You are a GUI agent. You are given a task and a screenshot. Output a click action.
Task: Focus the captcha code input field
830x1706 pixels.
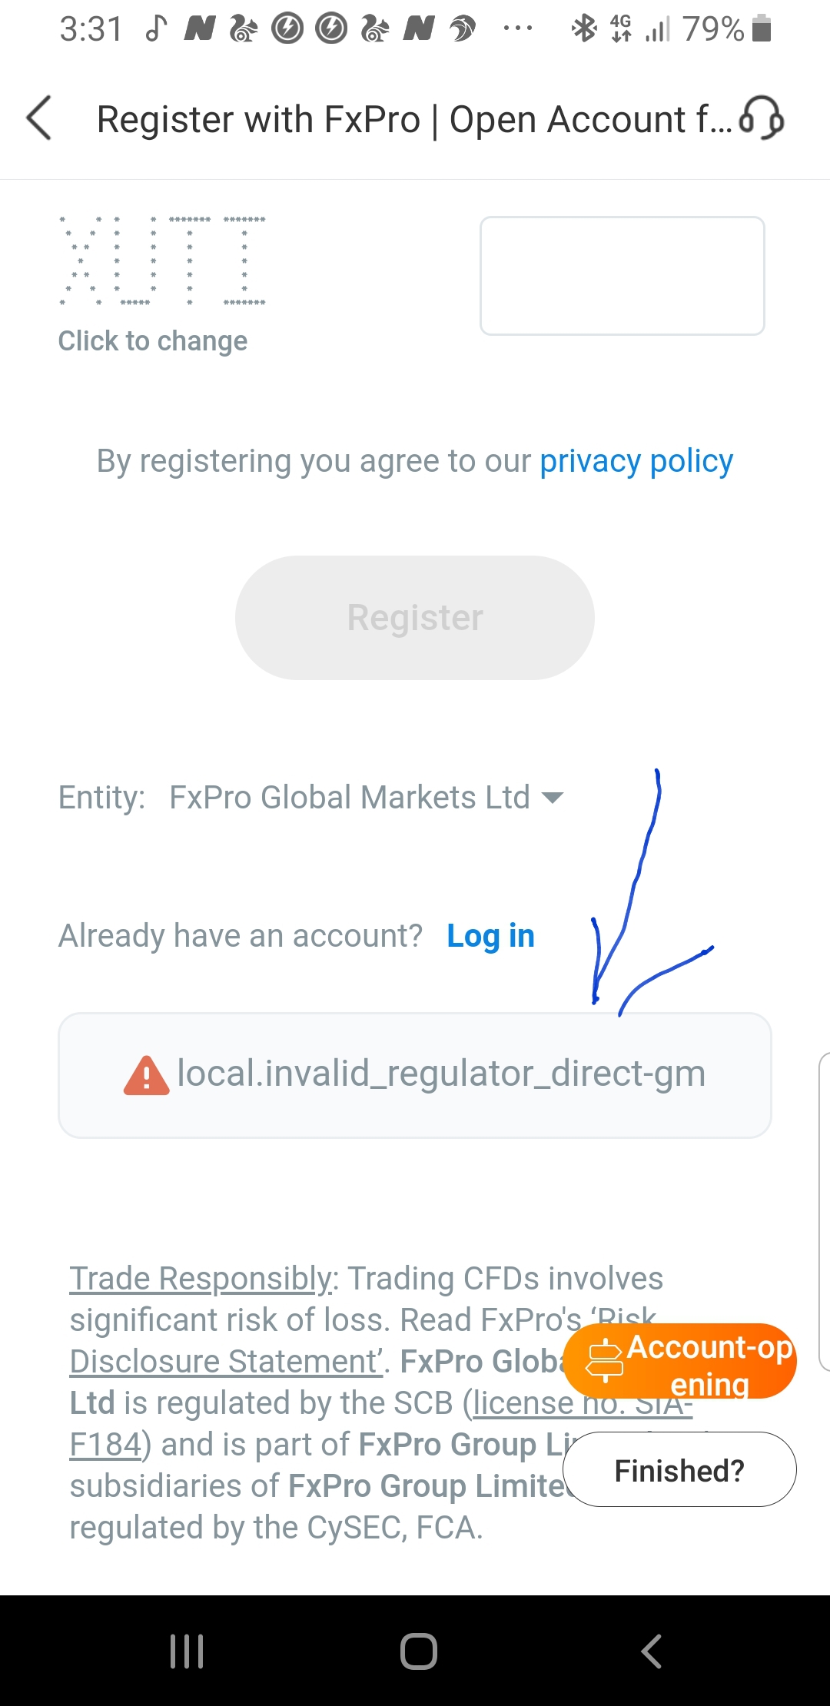pyautogui.click(x=622, y=276)
